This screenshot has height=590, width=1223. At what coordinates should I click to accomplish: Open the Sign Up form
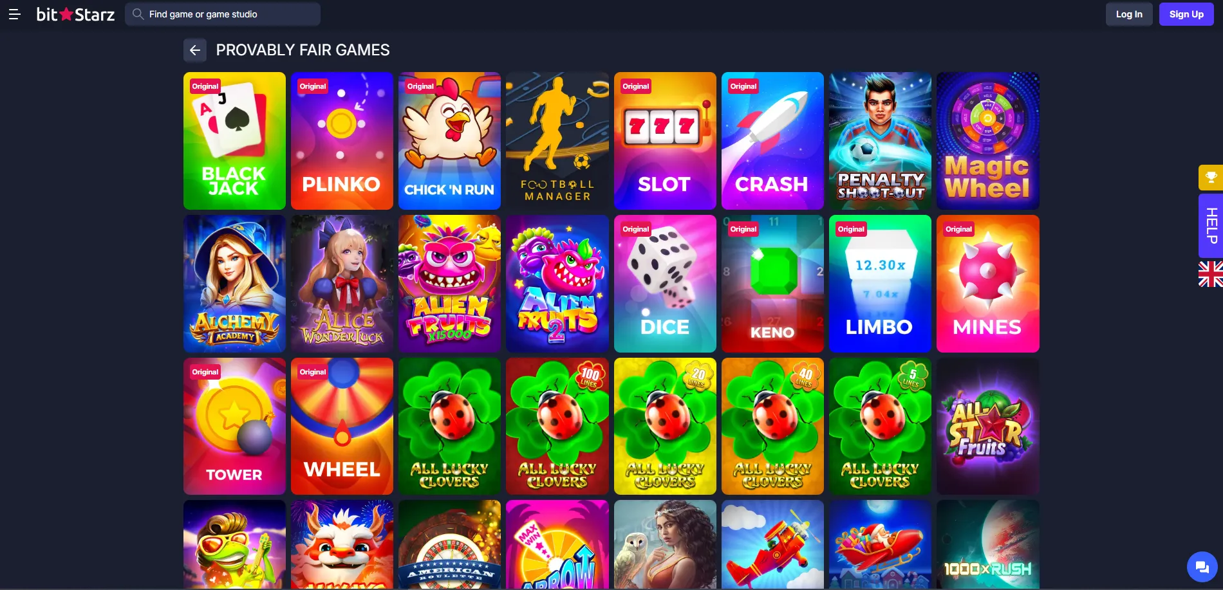click(x=1186, y=14)
